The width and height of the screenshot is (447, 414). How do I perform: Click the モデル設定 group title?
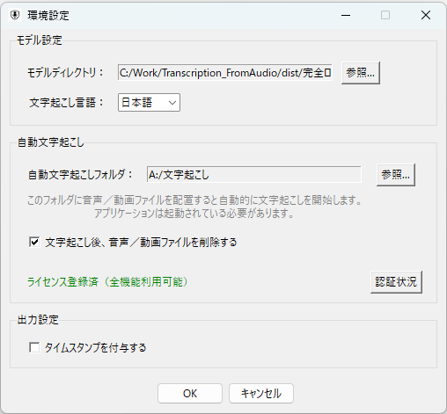pyautogui.click(x=40, y=40)
